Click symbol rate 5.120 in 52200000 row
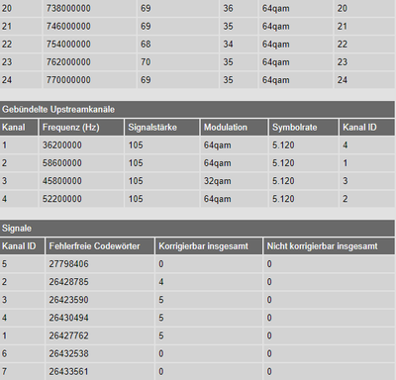The width and height of the screenshot is (396, 380). tap(283, 199)
